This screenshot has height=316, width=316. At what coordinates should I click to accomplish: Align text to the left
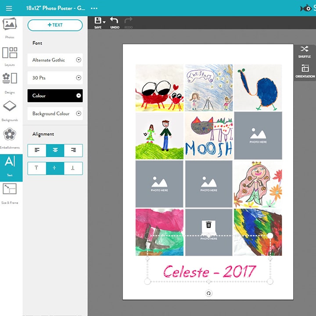pos(37,151)
